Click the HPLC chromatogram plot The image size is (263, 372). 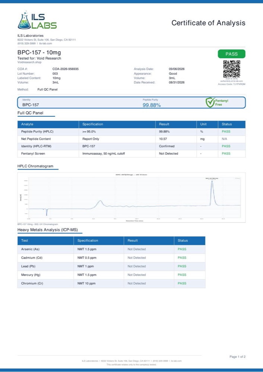coord(131,198)
